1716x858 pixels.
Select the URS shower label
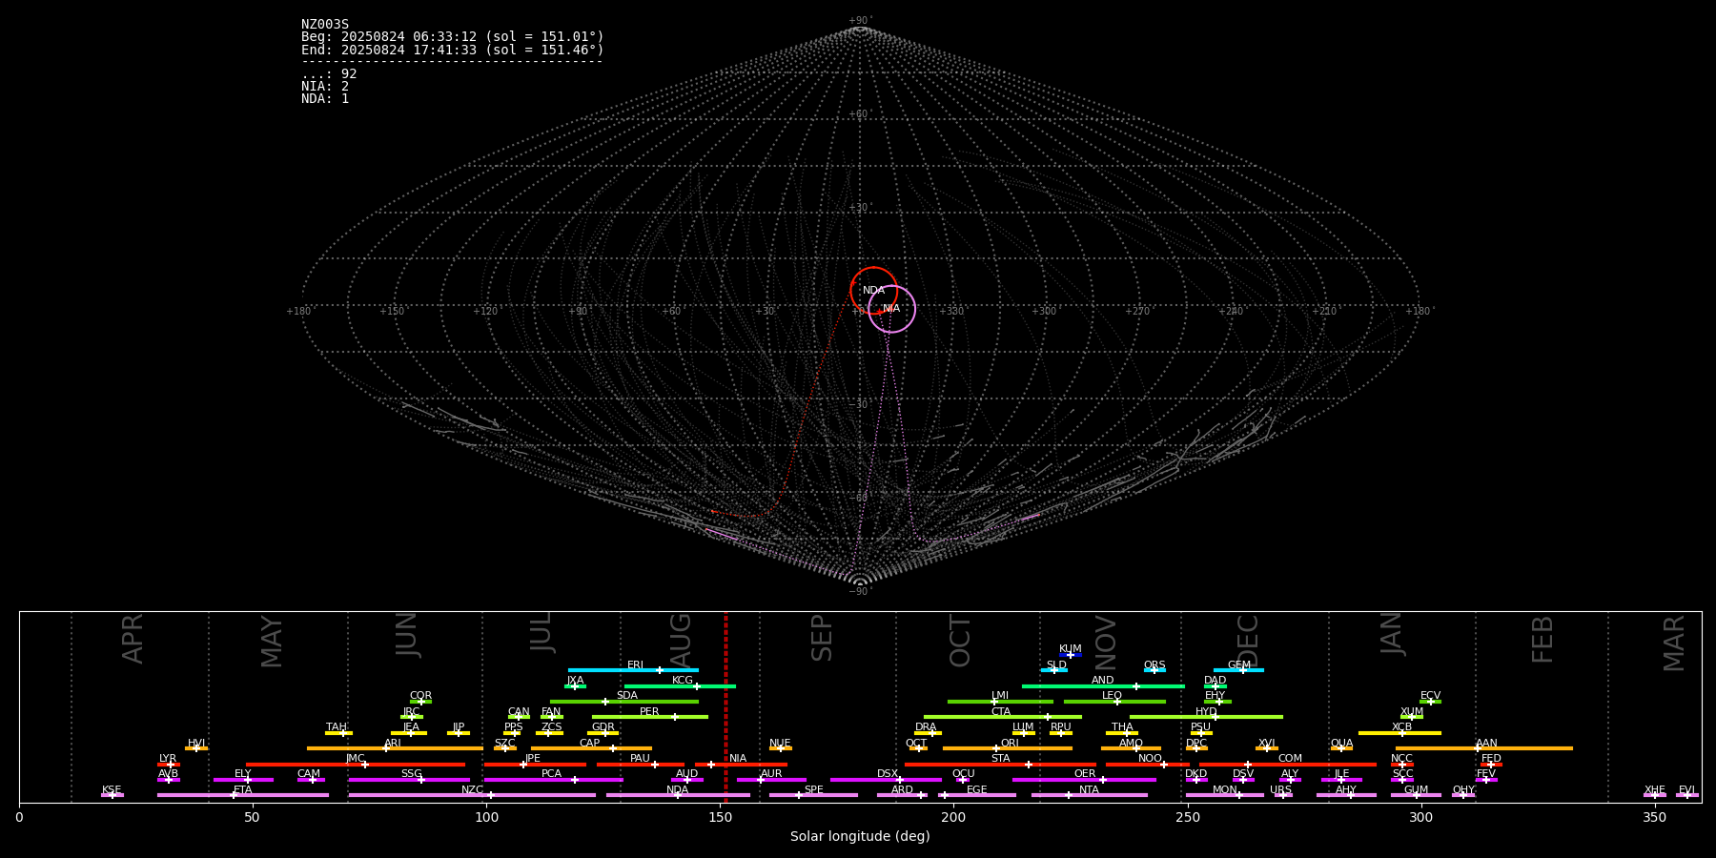click(x=1281, y=790)
